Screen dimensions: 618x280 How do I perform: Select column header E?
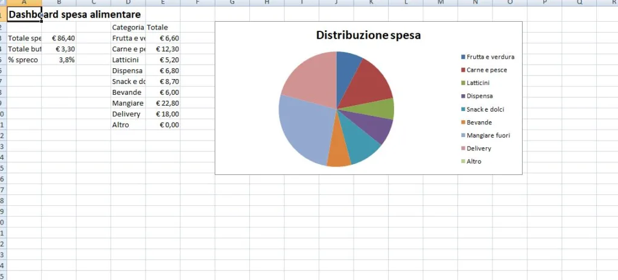163,3
